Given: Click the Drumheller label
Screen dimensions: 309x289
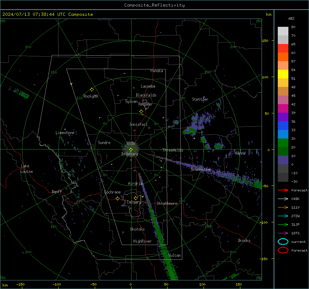Looking at the screenshot, I should 201,169.
